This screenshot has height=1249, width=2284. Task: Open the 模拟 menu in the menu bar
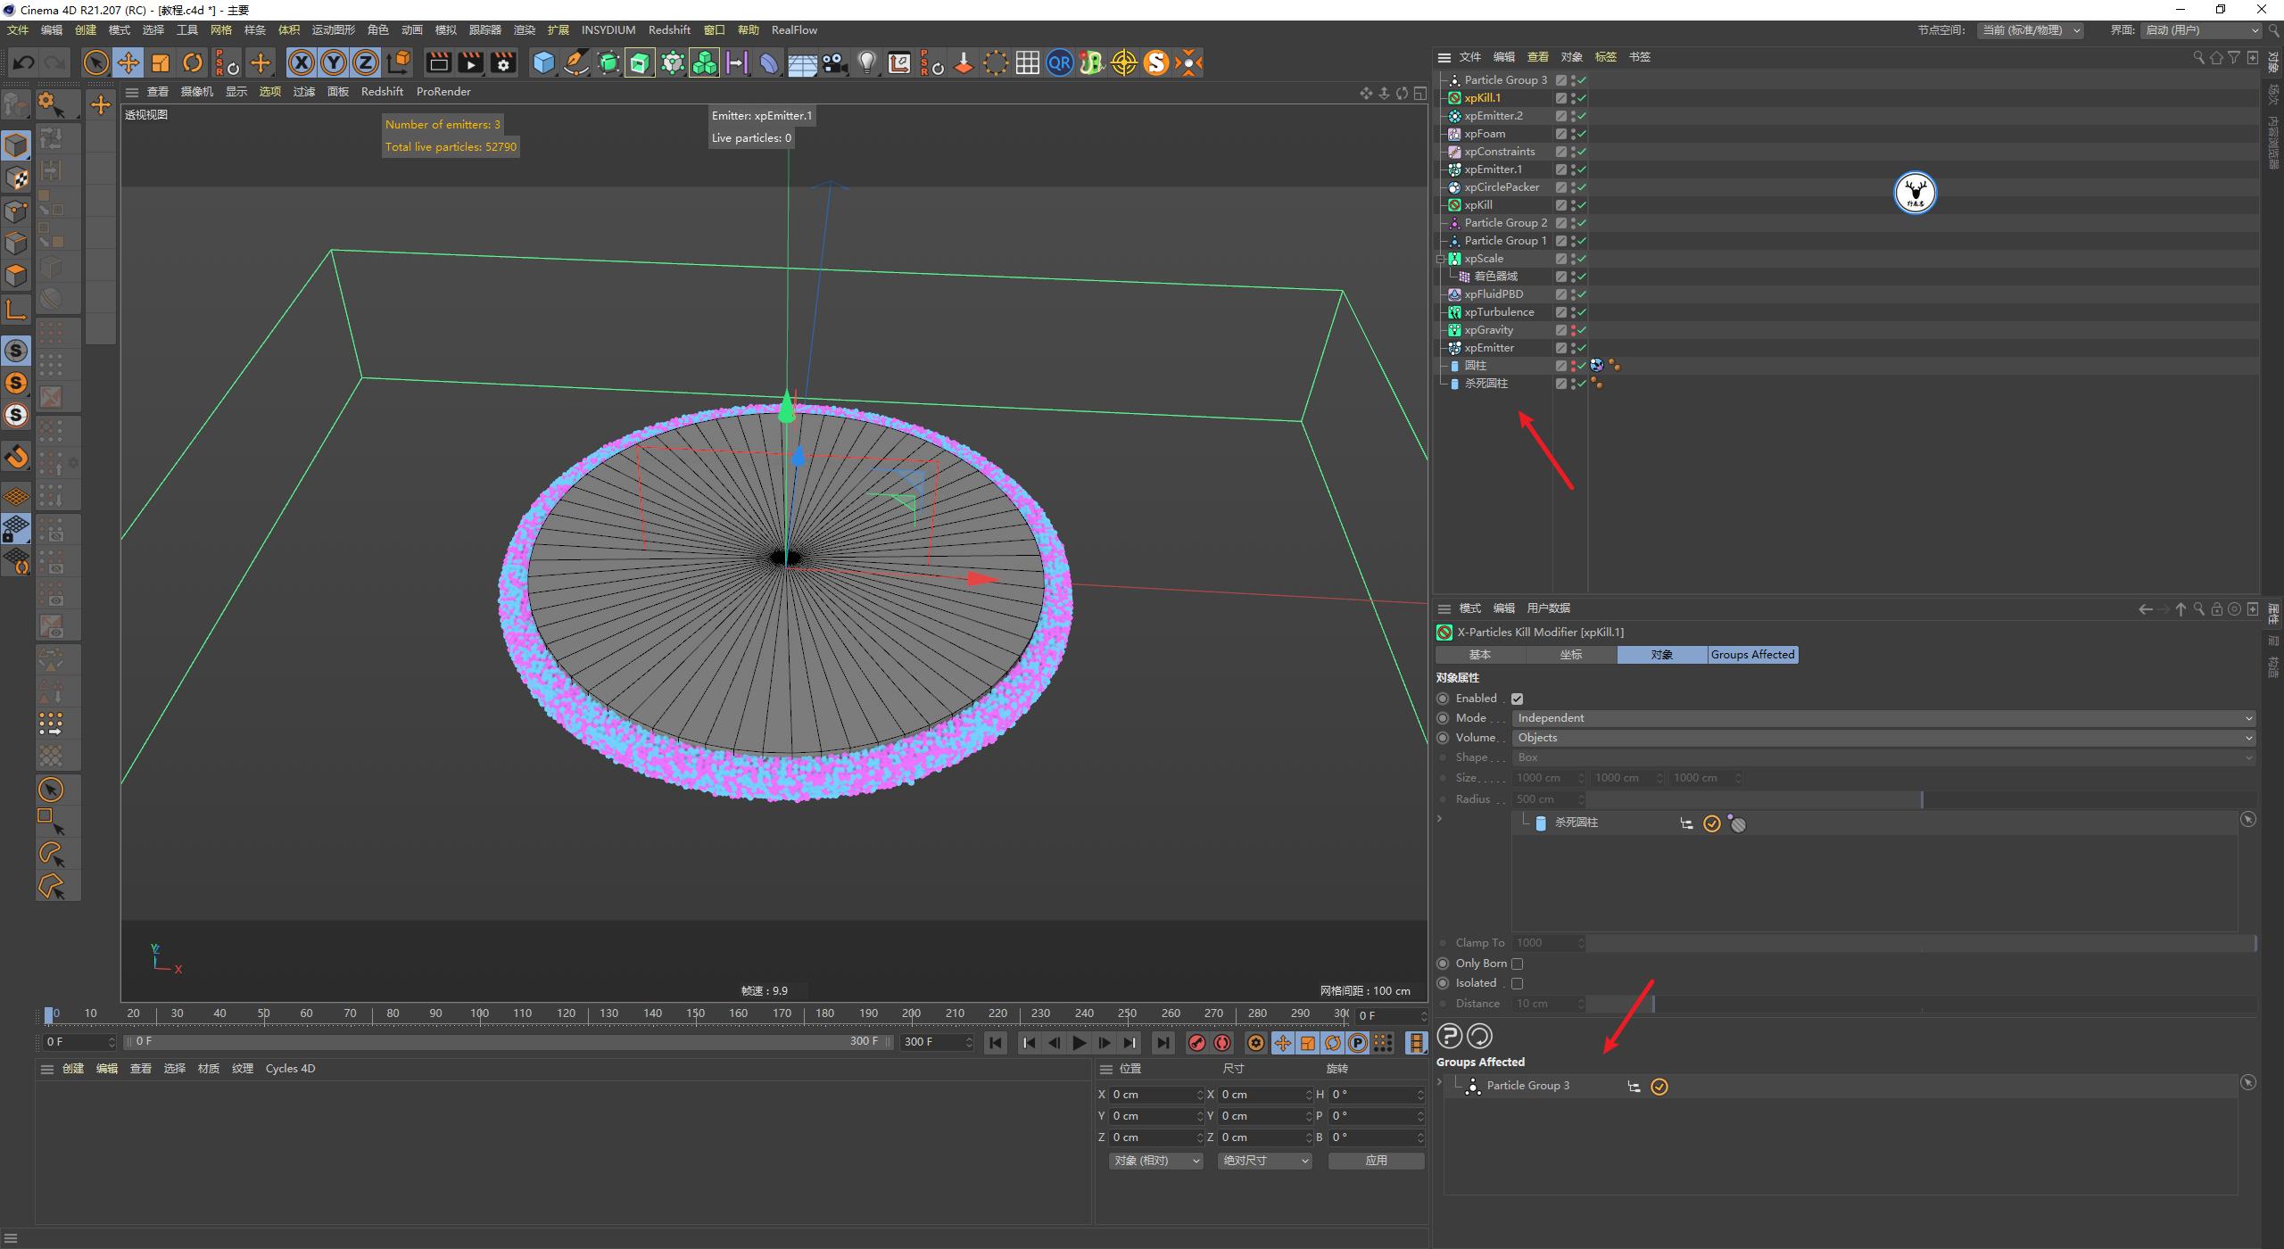pyautogui.click(x=445, y=29)
